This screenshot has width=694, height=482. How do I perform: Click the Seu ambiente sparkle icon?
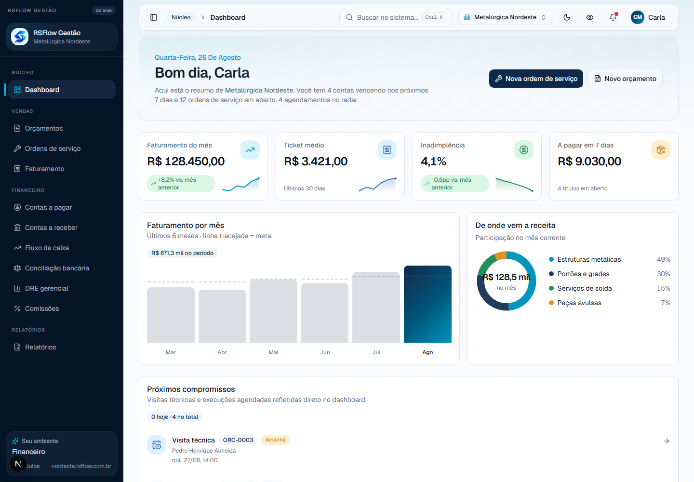tap(15, 441)
